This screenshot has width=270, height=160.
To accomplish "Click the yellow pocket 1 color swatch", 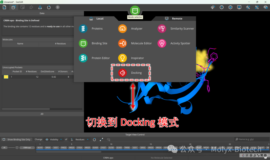I will [6, 77].
